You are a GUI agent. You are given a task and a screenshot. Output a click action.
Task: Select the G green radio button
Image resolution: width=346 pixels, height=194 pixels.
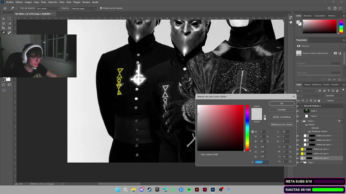tap(253, 152)
